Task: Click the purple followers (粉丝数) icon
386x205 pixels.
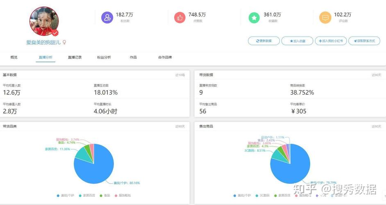Action: 107,18
